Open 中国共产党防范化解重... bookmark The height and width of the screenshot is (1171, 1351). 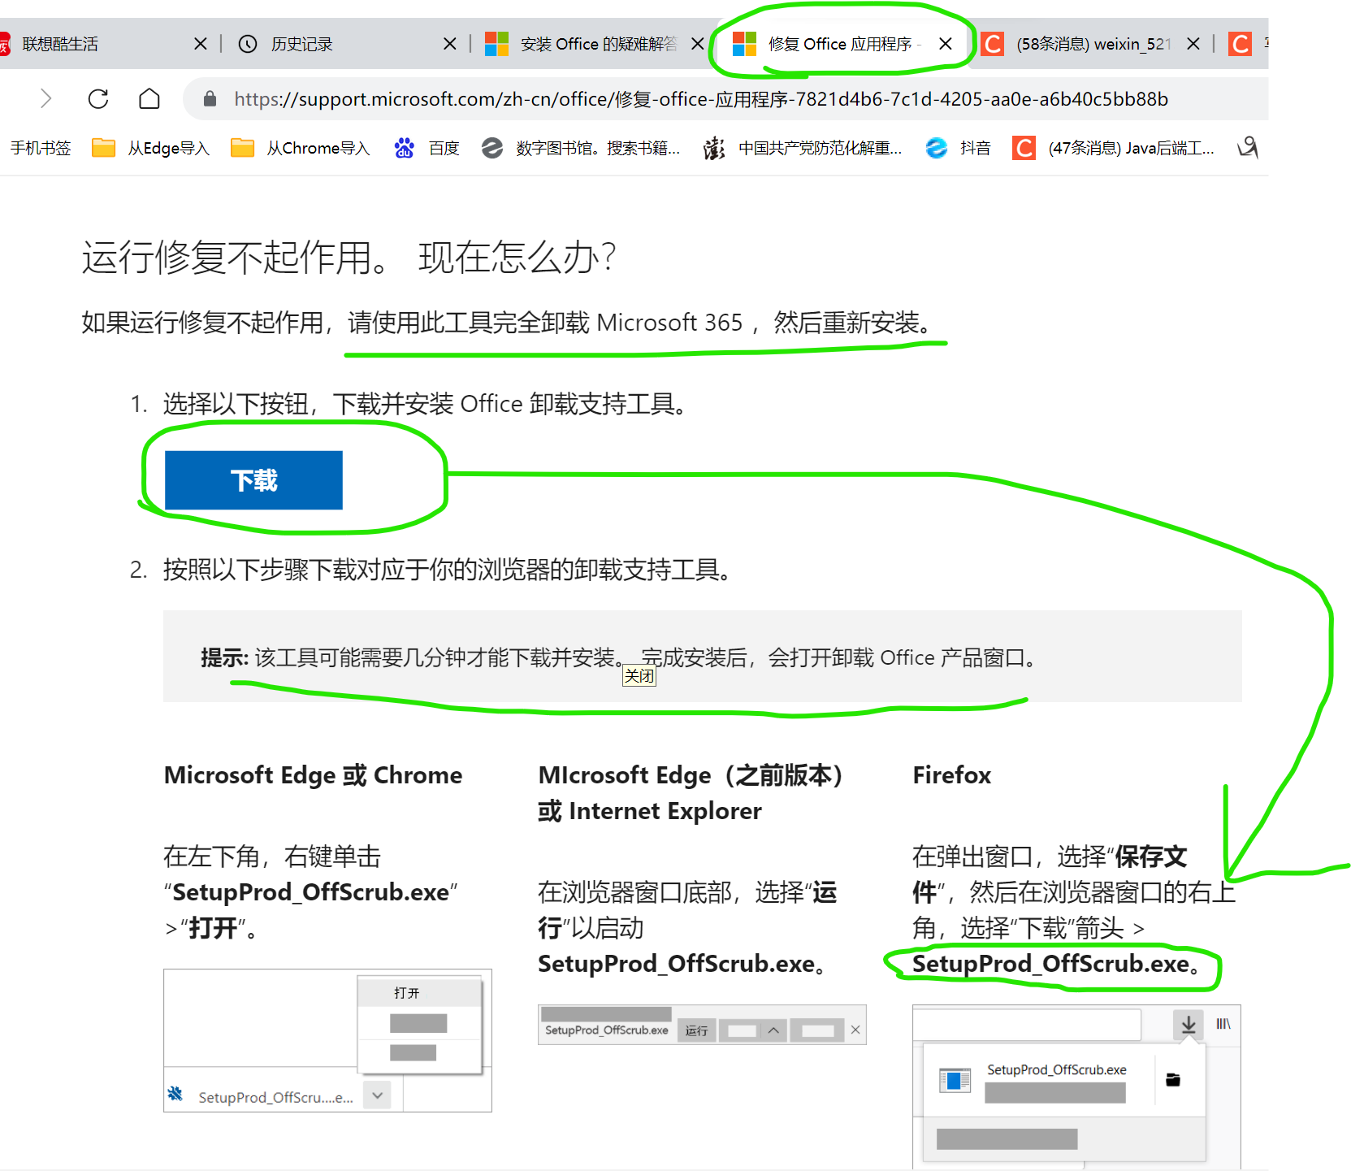click(x=803, y=148)
